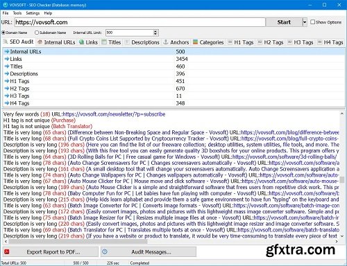Click the Descriptions count value 396
347x266 pixels.
180,73
